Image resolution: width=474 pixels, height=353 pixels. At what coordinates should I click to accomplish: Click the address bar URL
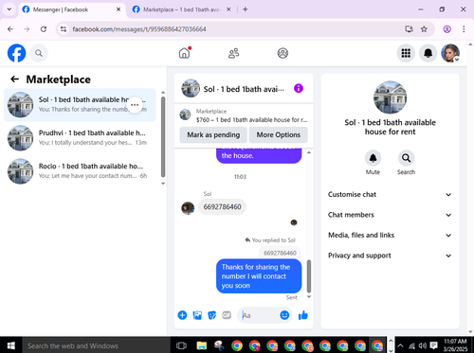139,29
